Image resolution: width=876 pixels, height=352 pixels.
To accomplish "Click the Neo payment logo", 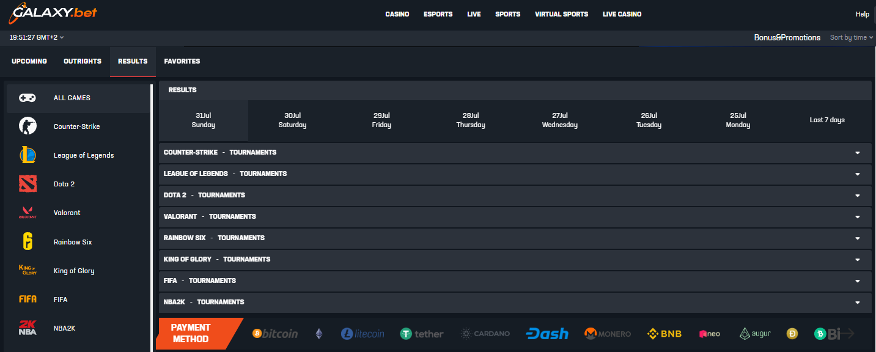I will [x=710, y=334].
